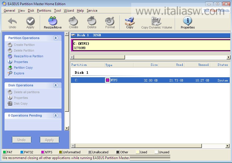The image size is (232, 163).
Task: Click the 21.73 GB used value
Action: [176, 80]
